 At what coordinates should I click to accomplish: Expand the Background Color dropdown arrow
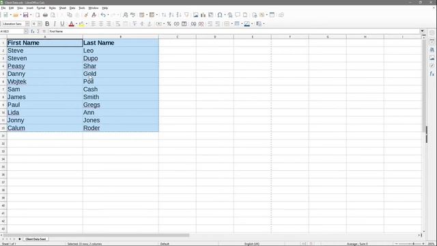click(87, 24)
